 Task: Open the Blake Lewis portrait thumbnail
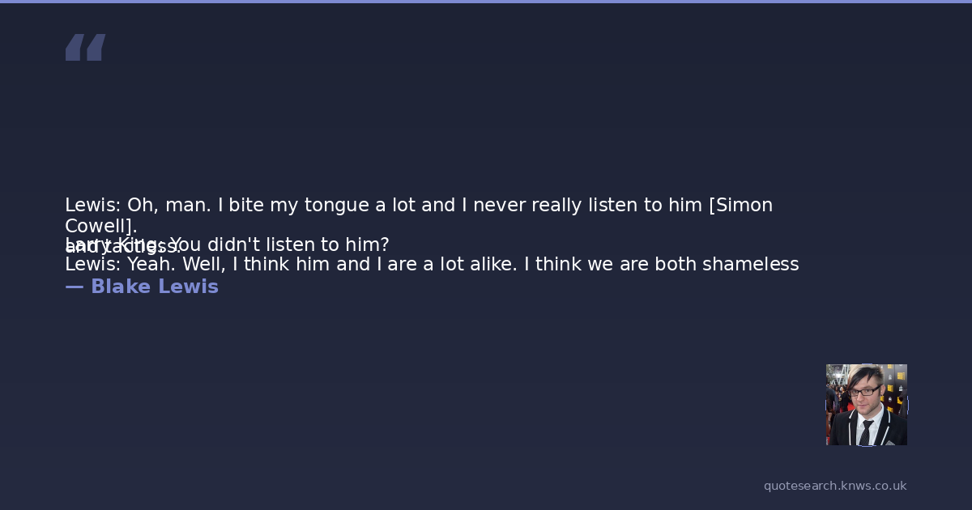(x=866, y=404)
